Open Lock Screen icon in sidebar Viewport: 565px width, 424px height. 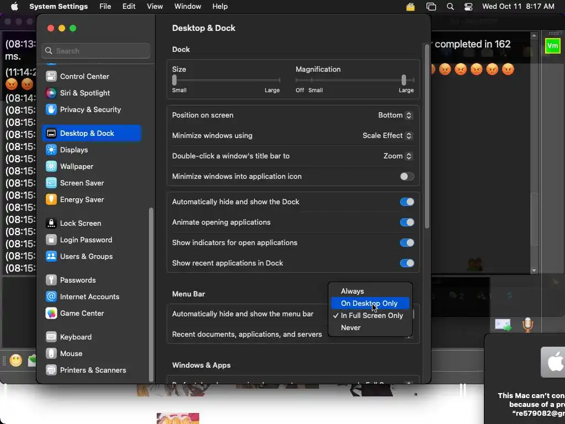[x=51, y=224]
